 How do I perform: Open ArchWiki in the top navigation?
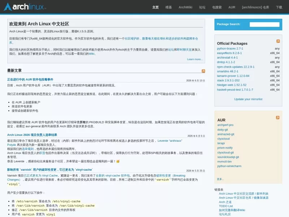185,7
